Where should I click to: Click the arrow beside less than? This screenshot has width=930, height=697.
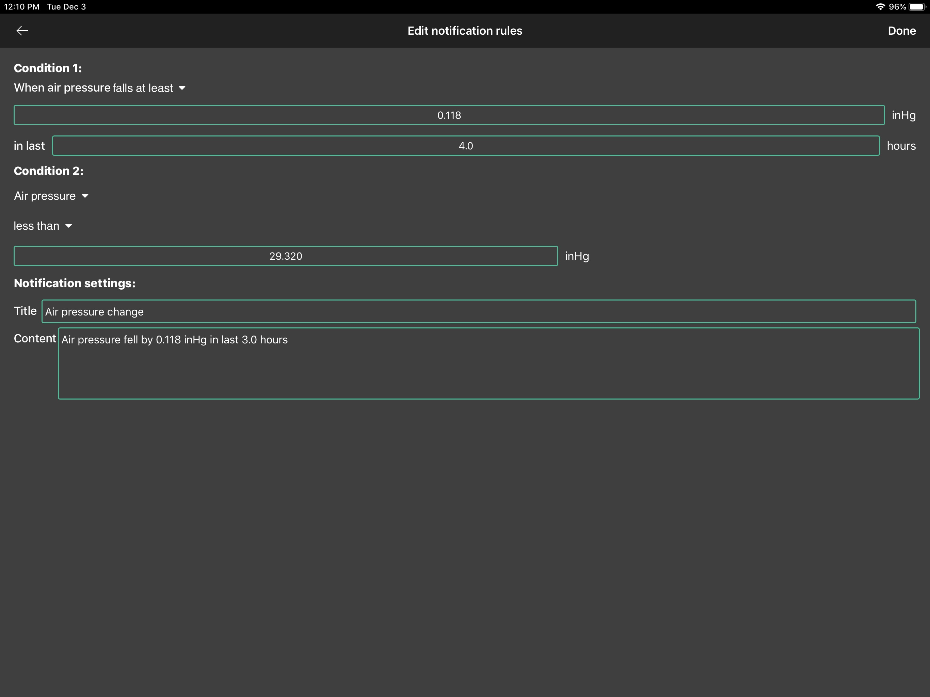[68, 226]
